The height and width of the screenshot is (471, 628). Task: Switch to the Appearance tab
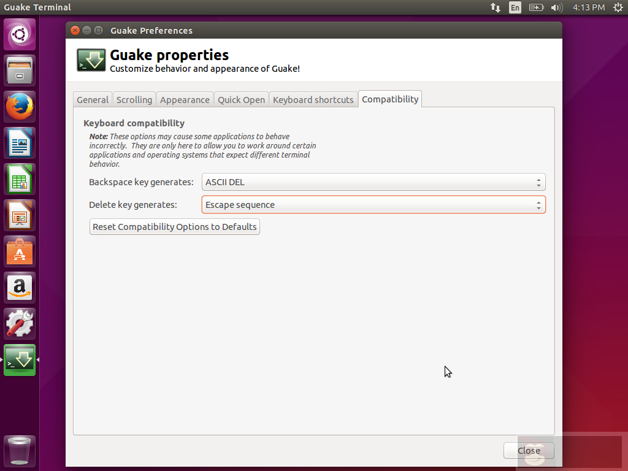[x=185, y=99]
